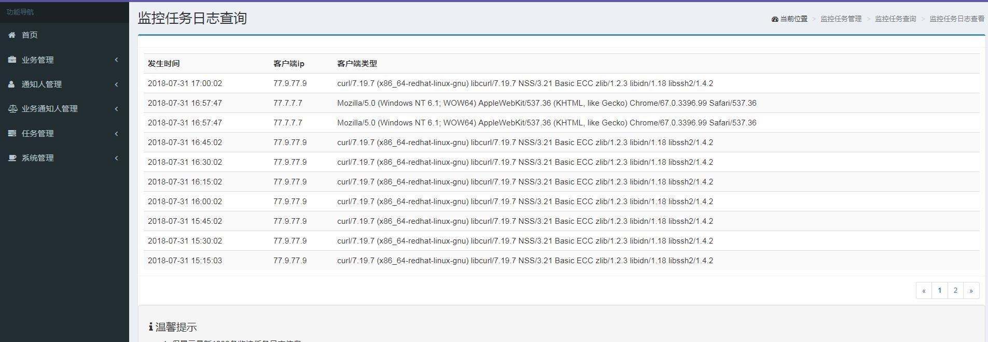Viewport: 988px width, 342px height.
Task: Open the 任务管理 sidebar menu
Action: coord(64,133)
